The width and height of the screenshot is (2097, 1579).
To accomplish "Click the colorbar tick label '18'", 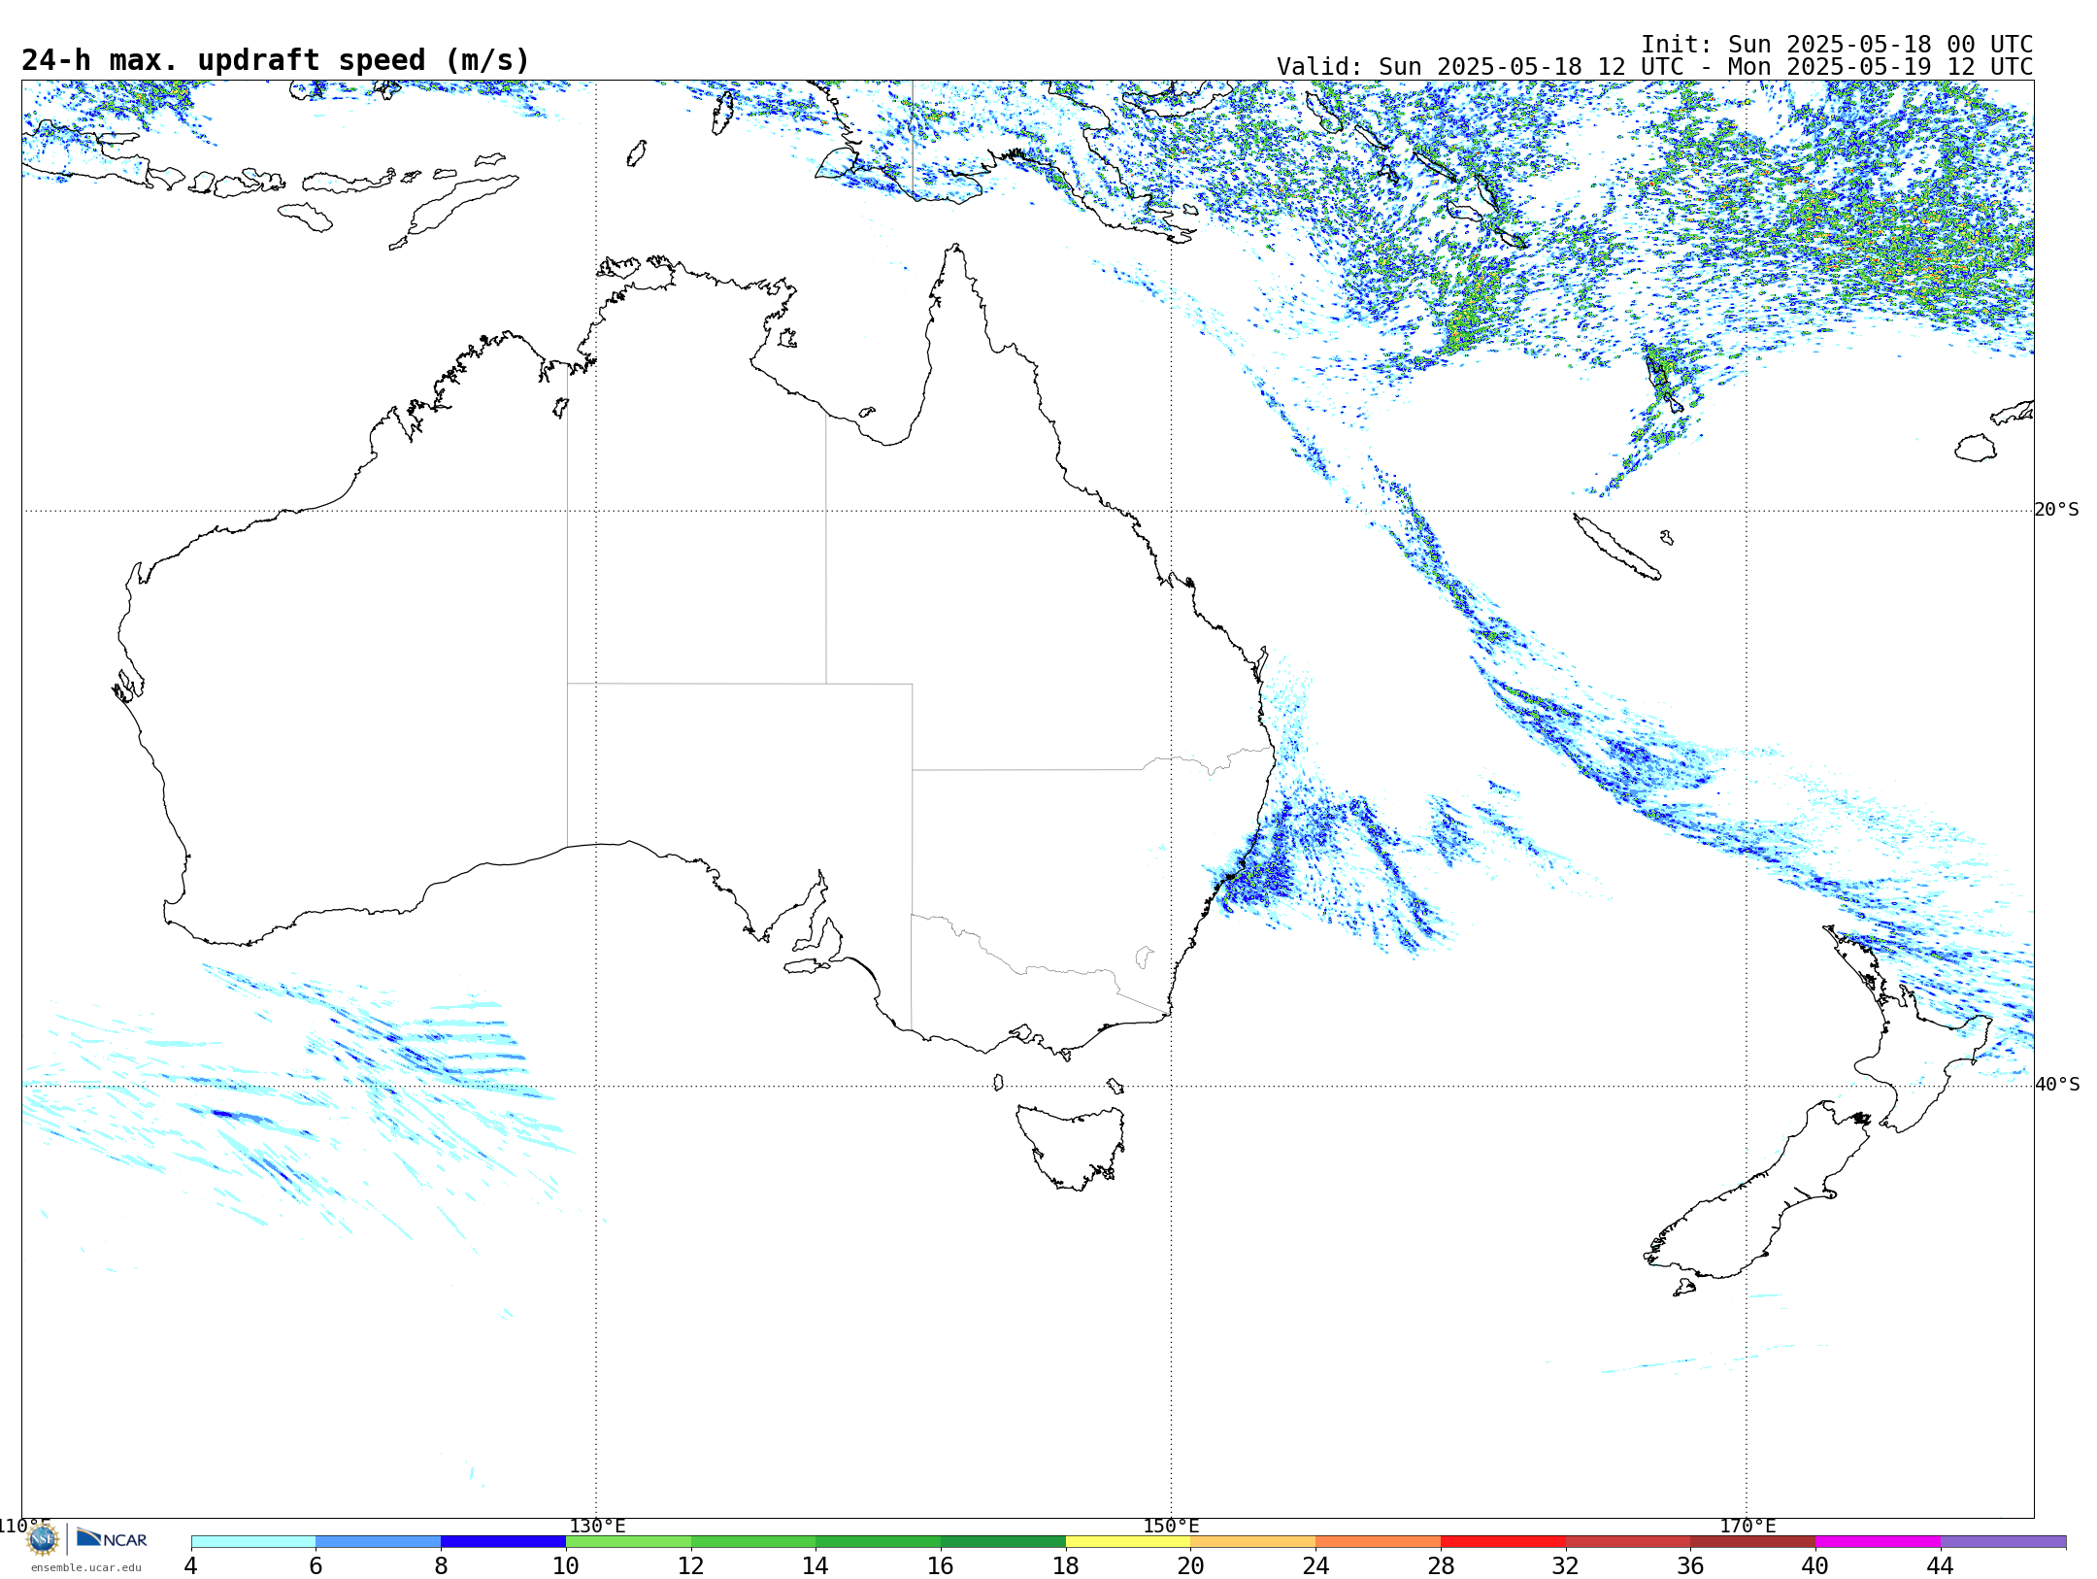I will coord(1066,1566).
